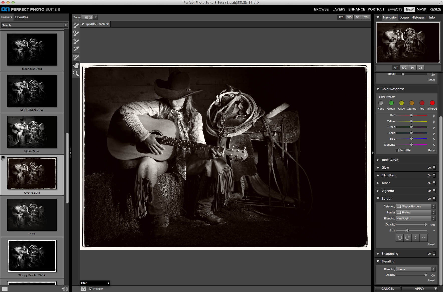The height and width of the screenshot is (292, 443).
Task: Click the onOne logo icon
Action: coord(5,9)
